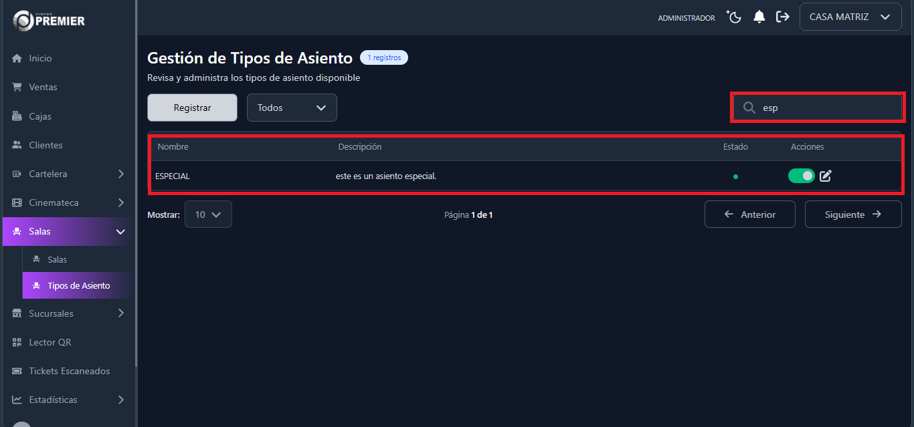Open the CASA MATRIZ branch selector
The image size is (914, 427).
coord(850,17)
